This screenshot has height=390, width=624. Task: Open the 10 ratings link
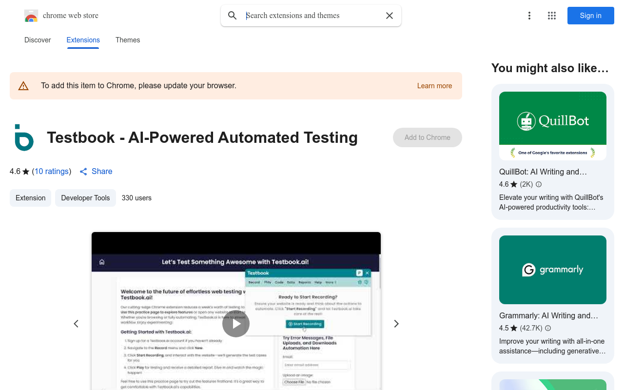(52, 172)
